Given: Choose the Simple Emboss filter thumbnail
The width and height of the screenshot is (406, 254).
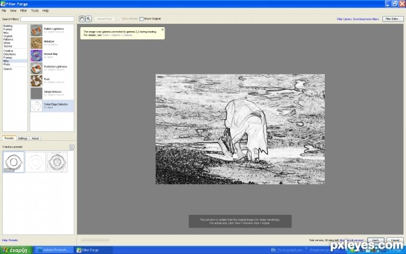Looking at the screenshot, I should click(37, 93).
